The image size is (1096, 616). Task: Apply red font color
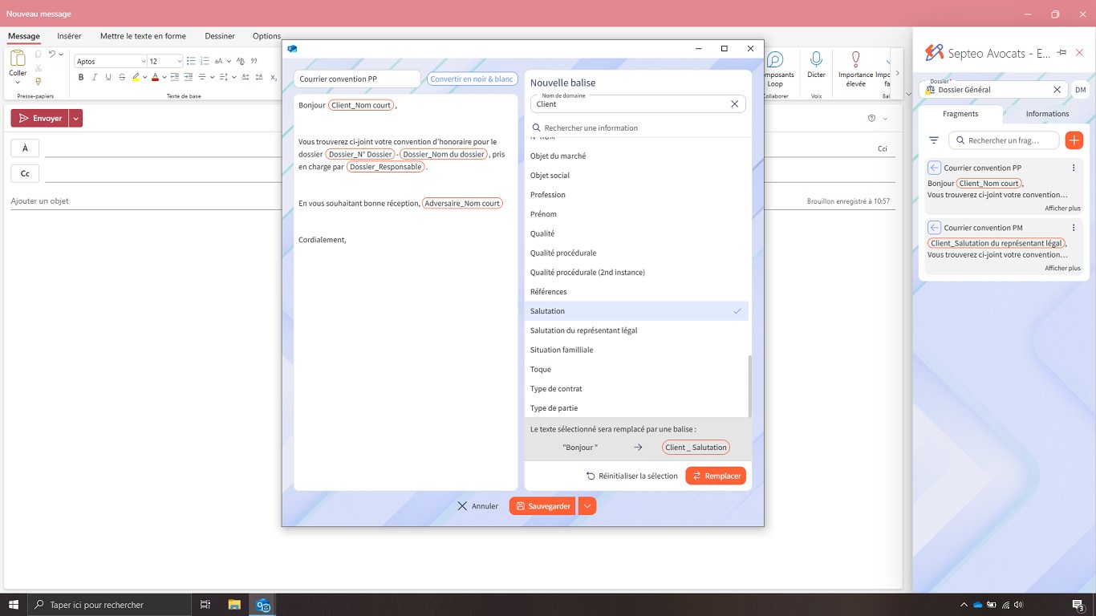pos(155,77)
